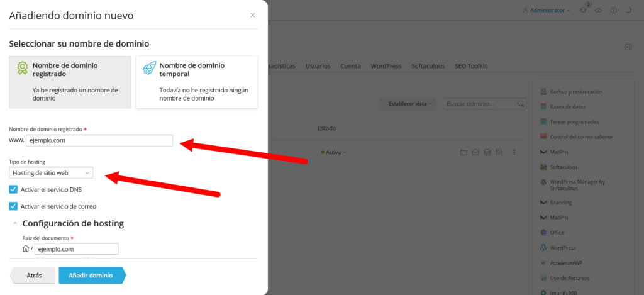Open the databases icon in the domain row
The width and height of the screenshot is (644, 295).
point(487,152)
